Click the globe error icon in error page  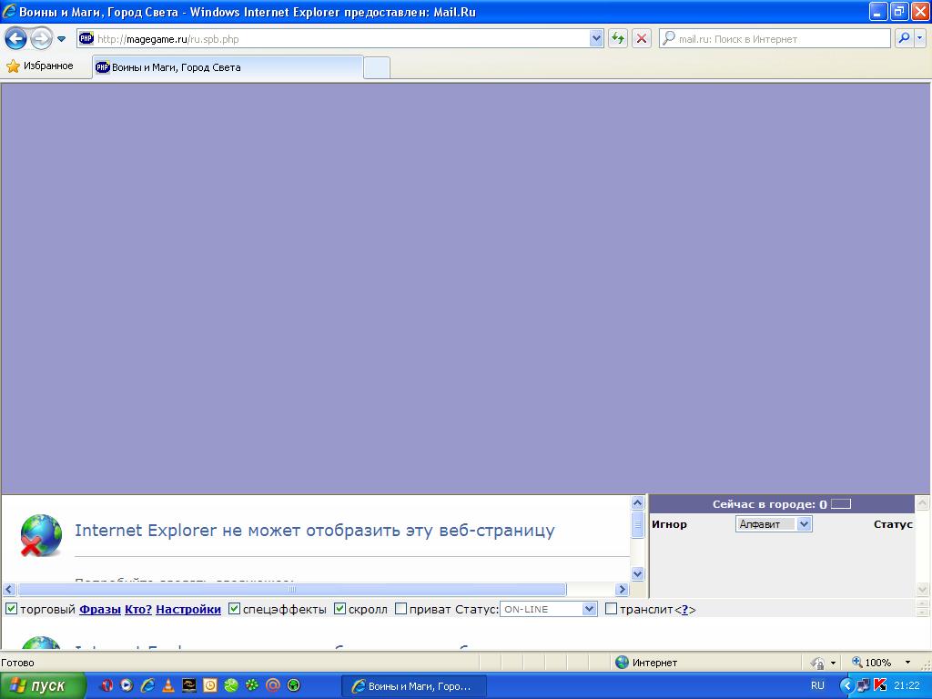coord(40,535)
